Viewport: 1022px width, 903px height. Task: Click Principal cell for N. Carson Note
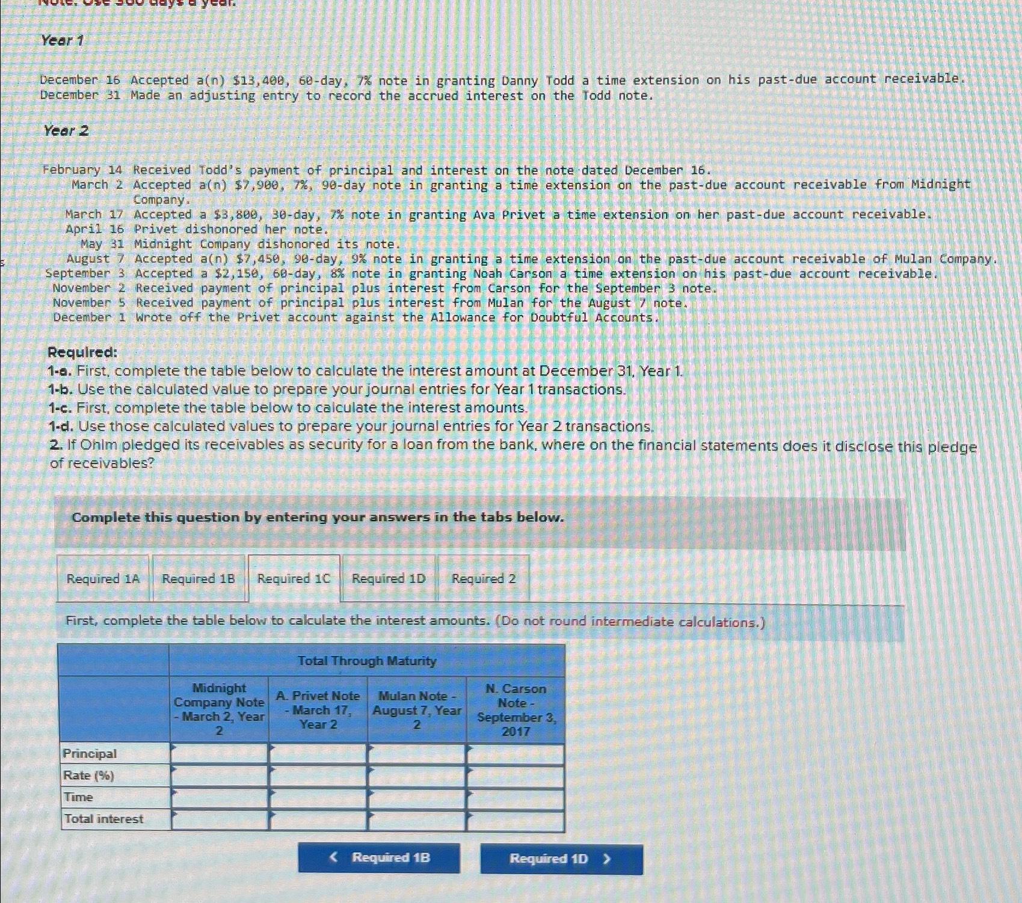coord(516,754)
